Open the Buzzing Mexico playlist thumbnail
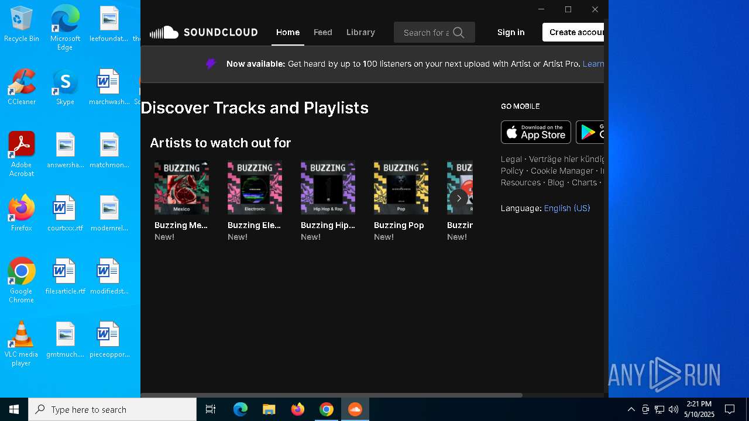Image resolution: width=749 pixels, height=421 pixels. click(x=181, y=188)
